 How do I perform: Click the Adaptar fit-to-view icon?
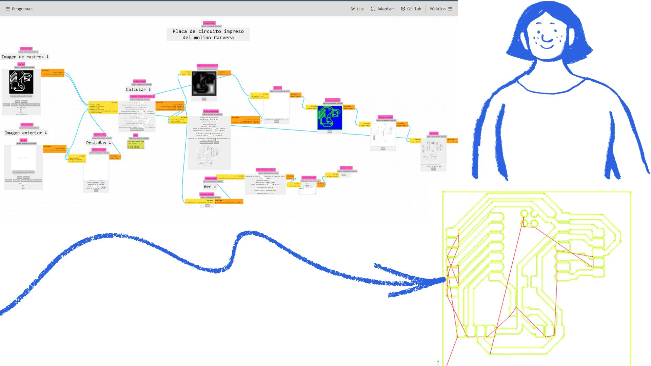click(x=373, y=9)
